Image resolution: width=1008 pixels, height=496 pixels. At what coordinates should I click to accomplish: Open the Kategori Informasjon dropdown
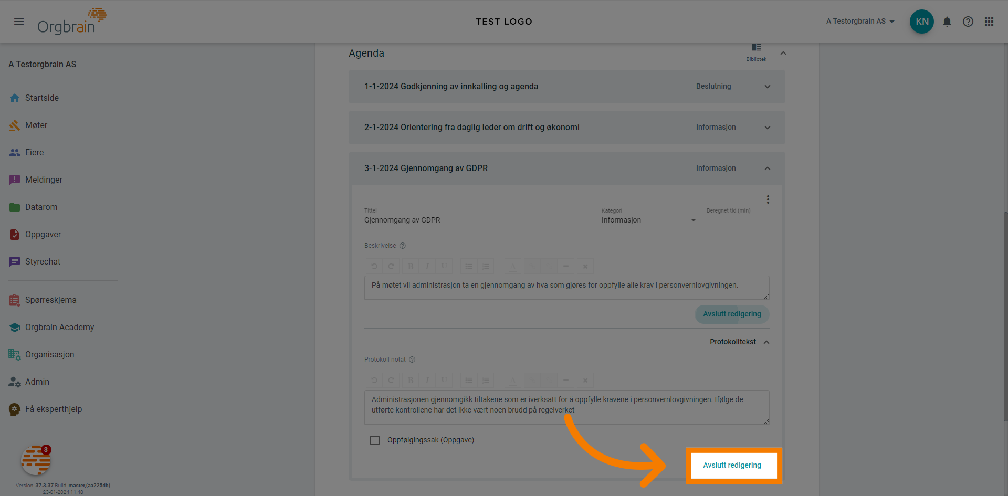(648, 220)
